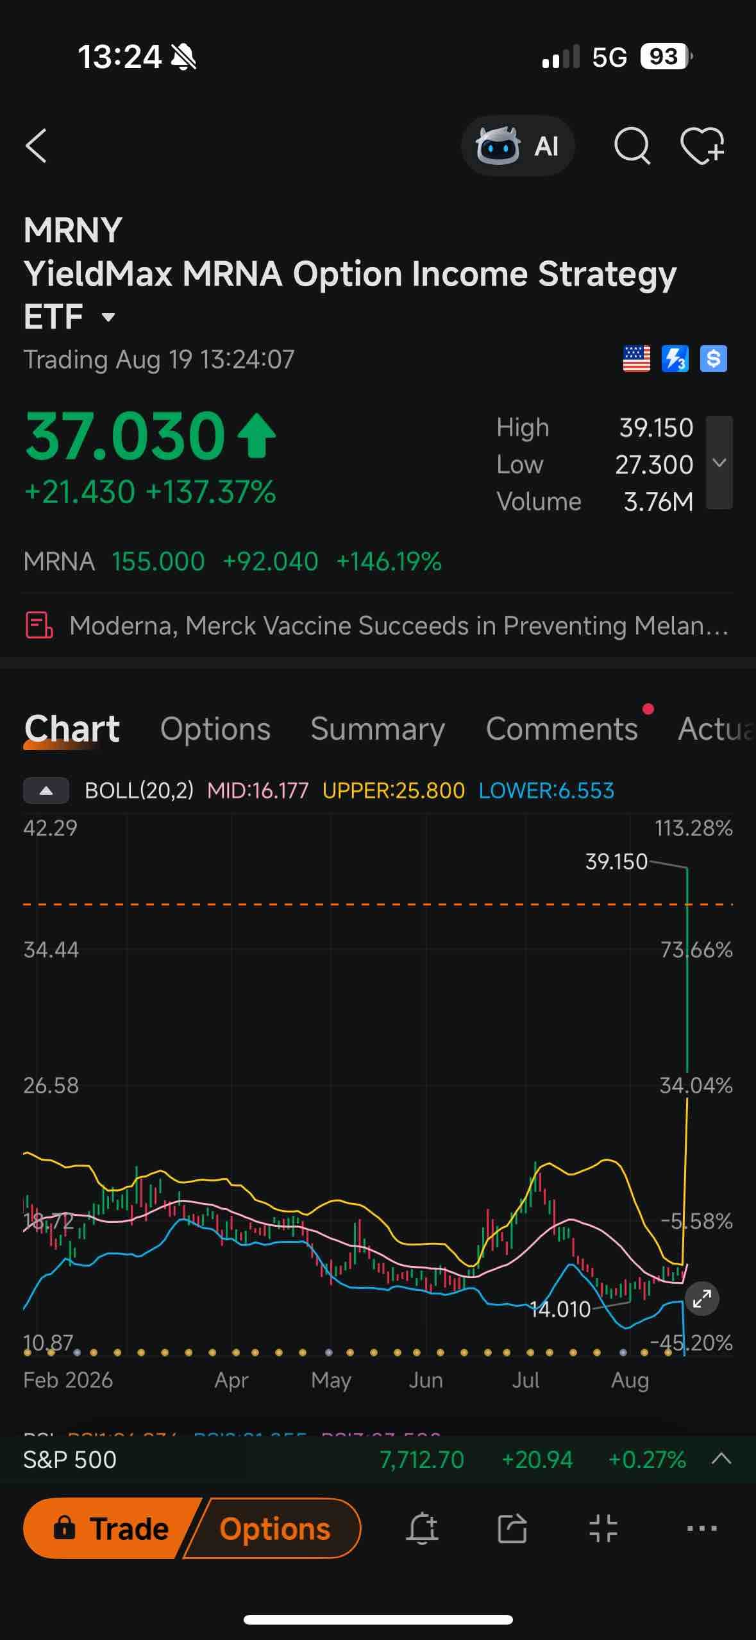Tap the lock icon on Trade button
This screenshot has height=1640, width=756.
64,1528
